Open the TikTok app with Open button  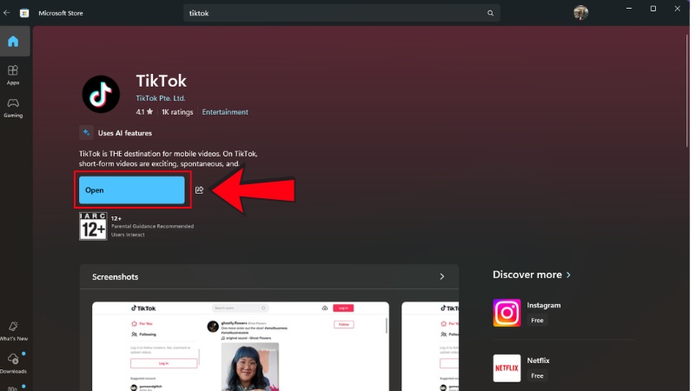(x=132, y=190)
